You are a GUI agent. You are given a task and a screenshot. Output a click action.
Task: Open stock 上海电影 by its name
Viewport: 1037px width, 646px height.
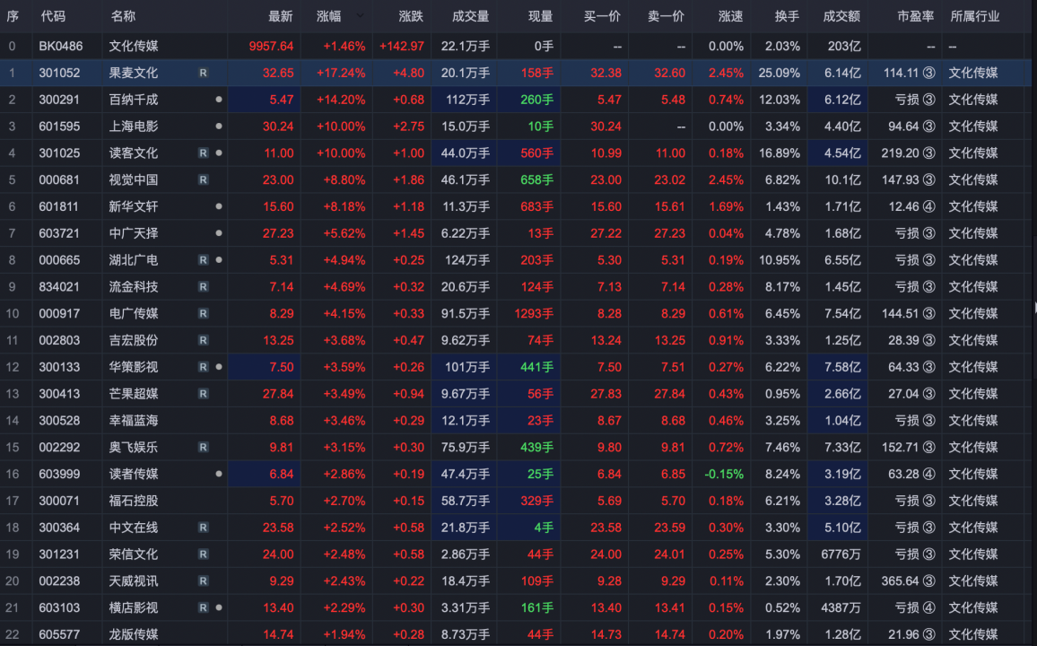click(x=133, y=127)
